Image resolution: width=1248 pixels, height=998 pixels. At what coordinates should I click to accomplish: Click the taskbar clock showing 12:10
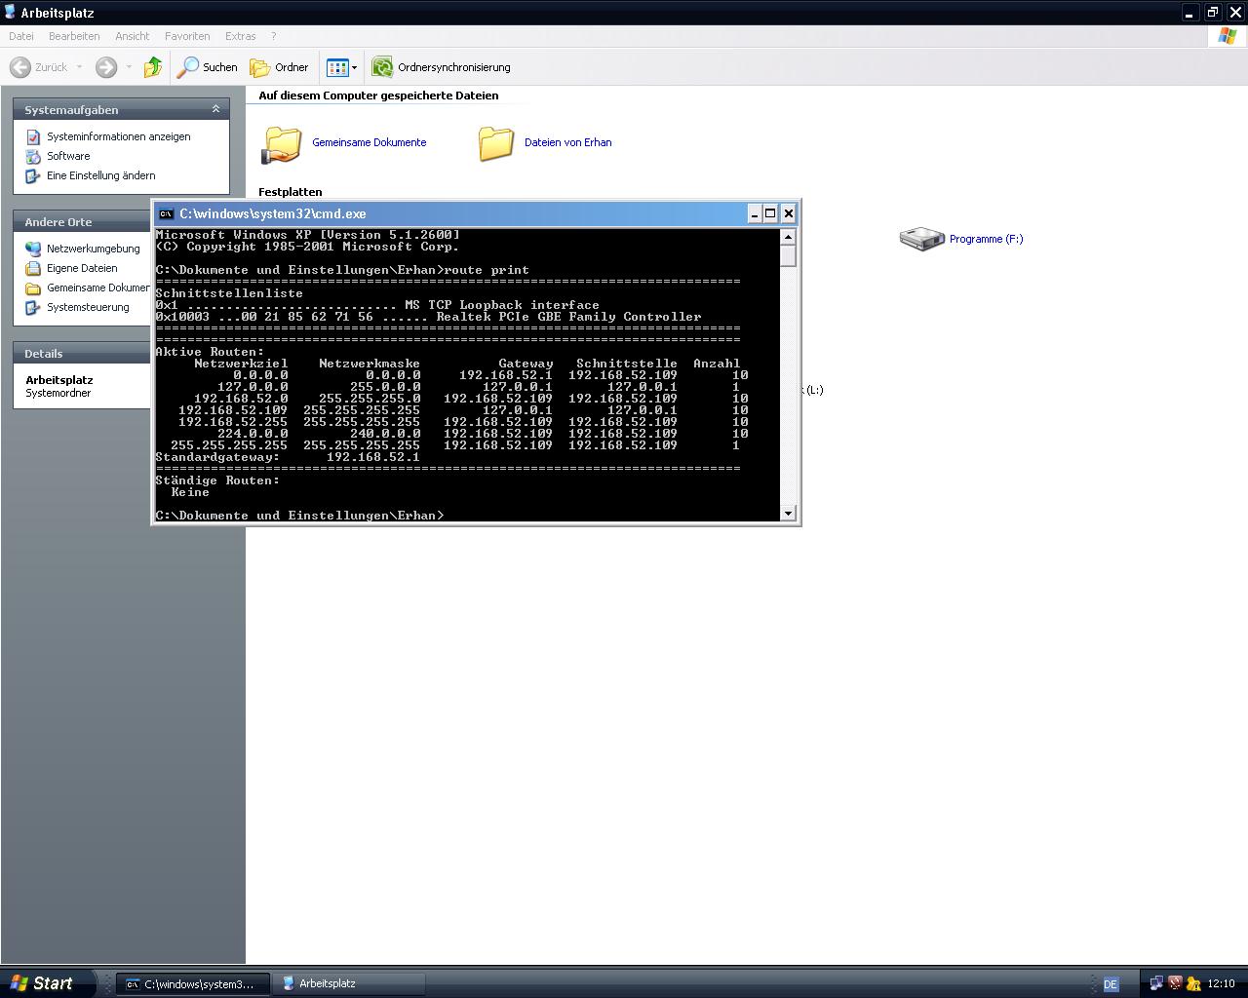point(1221,984)
